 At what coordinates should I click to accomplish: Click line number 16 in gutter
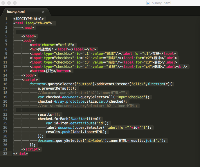5,84
